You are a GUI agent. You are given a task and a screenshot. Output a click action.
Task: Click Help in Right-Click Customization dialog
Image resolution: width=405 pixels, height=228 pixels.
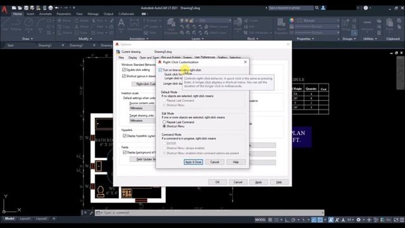236,162
